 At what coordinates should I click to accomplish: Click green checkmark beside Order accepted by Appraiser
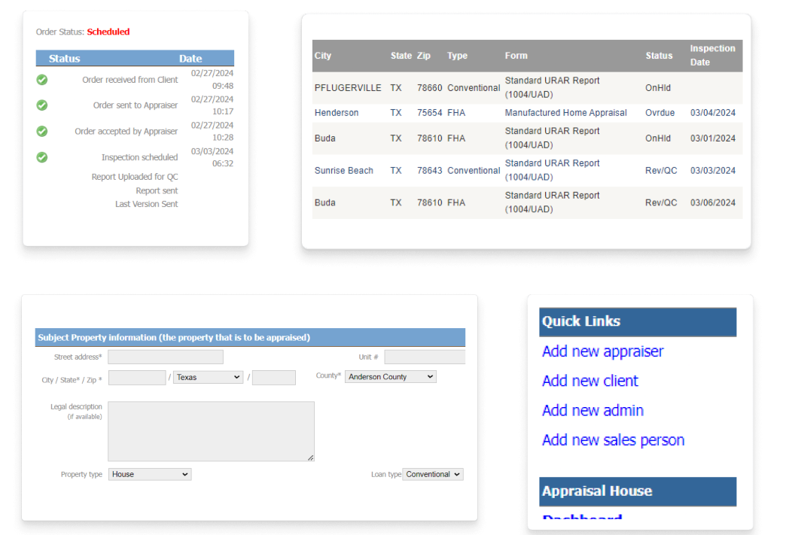pos(42,131)
